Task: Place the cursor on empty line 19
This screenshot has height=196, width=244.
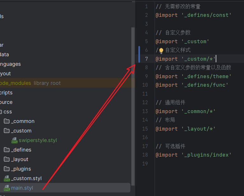Action: point(191,164)
